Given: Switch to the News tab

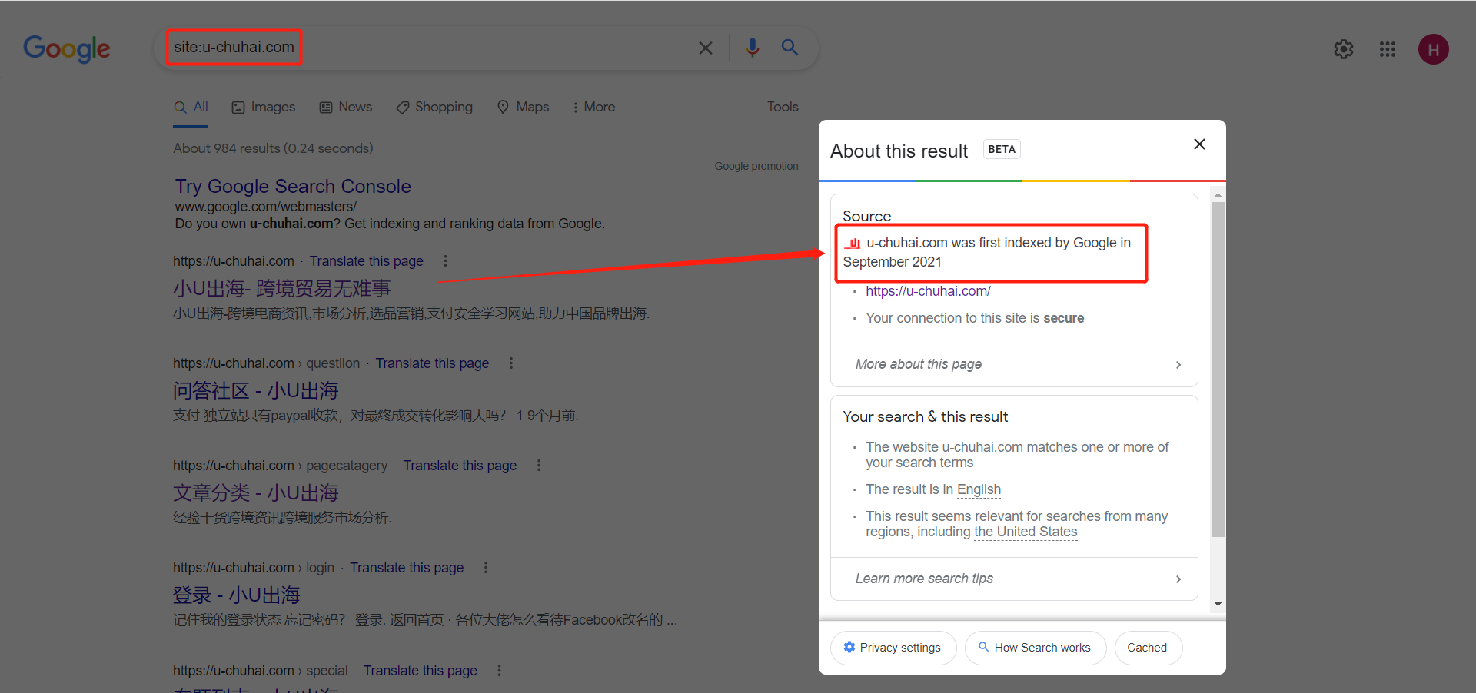Looking at the screenshot, I should tap(346, 108).
